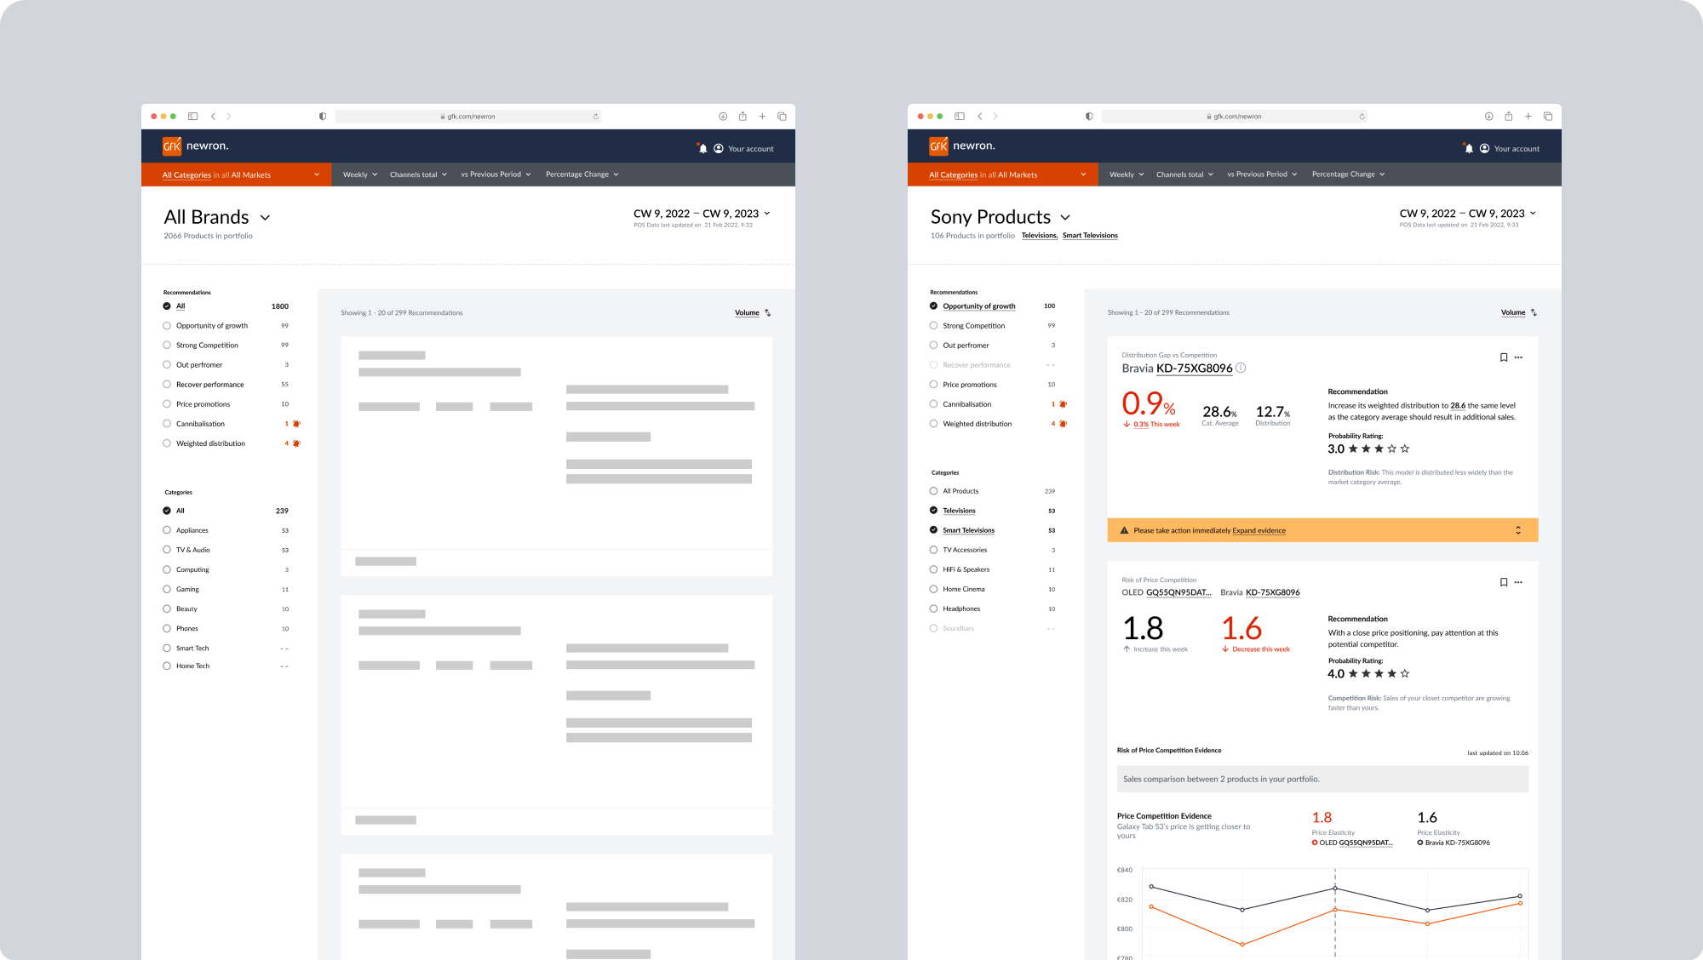Open the Sony Products heading dropdown
Viewport: 1703px width, 960px height.
[x=1065, y=218]
